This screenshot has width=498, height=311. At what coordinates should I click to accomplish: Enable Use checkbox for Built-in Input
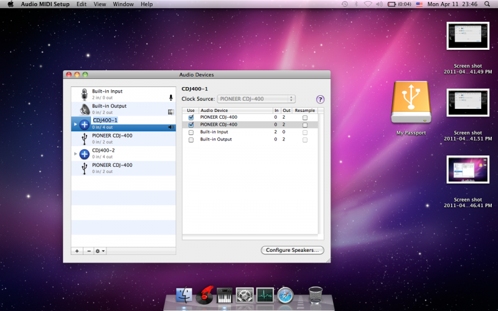tap(191, 132)
